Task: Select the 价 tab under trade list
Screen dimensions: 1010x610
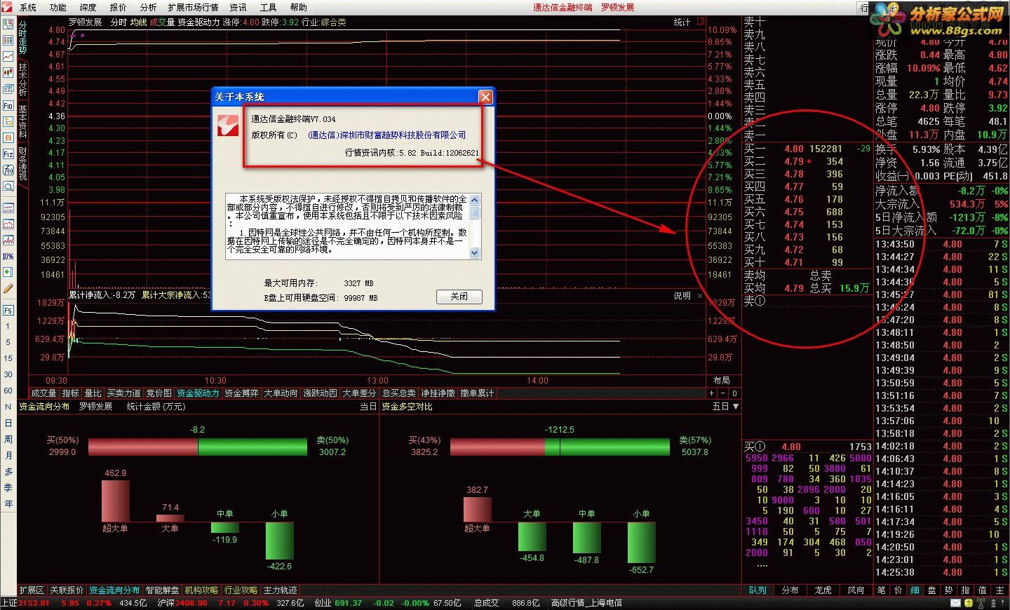Action: (898, 590)
